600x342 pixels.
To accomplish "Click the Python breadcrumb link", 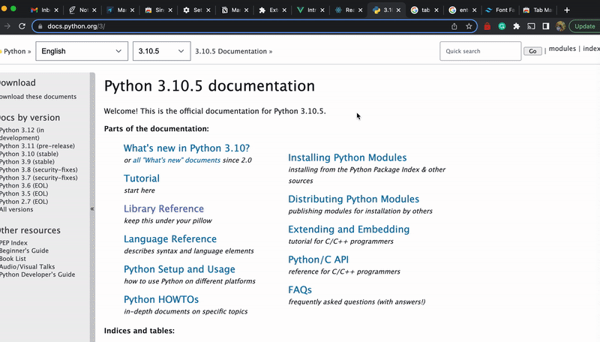I will [x=14, y=51].
